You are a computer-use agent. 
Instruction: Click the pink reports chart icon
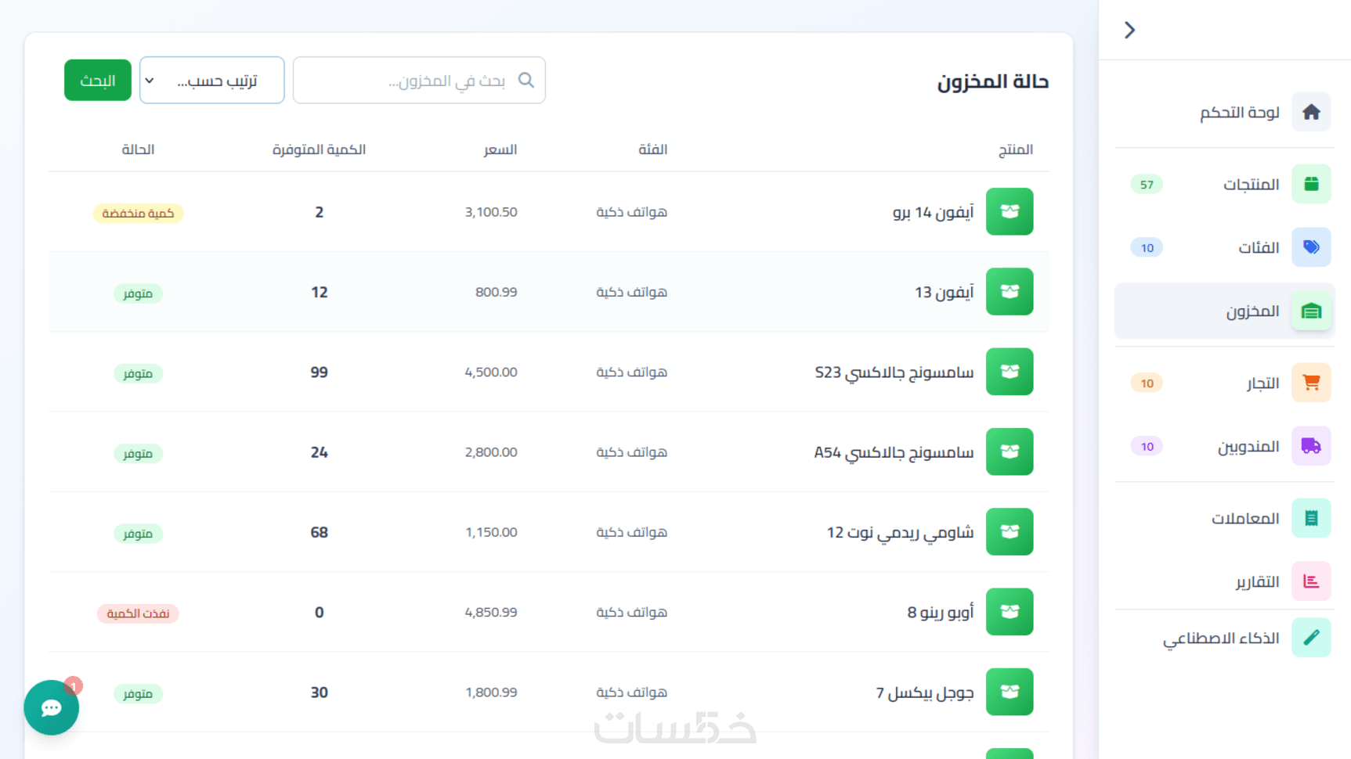1311,581
